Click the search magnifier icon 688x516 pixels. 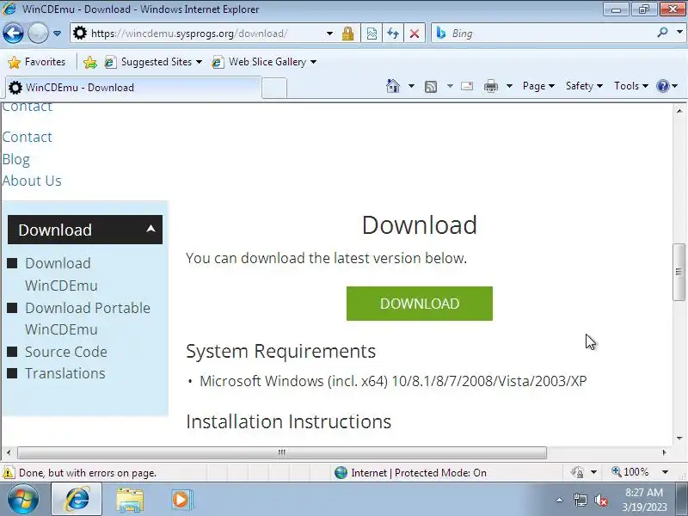coord(662,33)
